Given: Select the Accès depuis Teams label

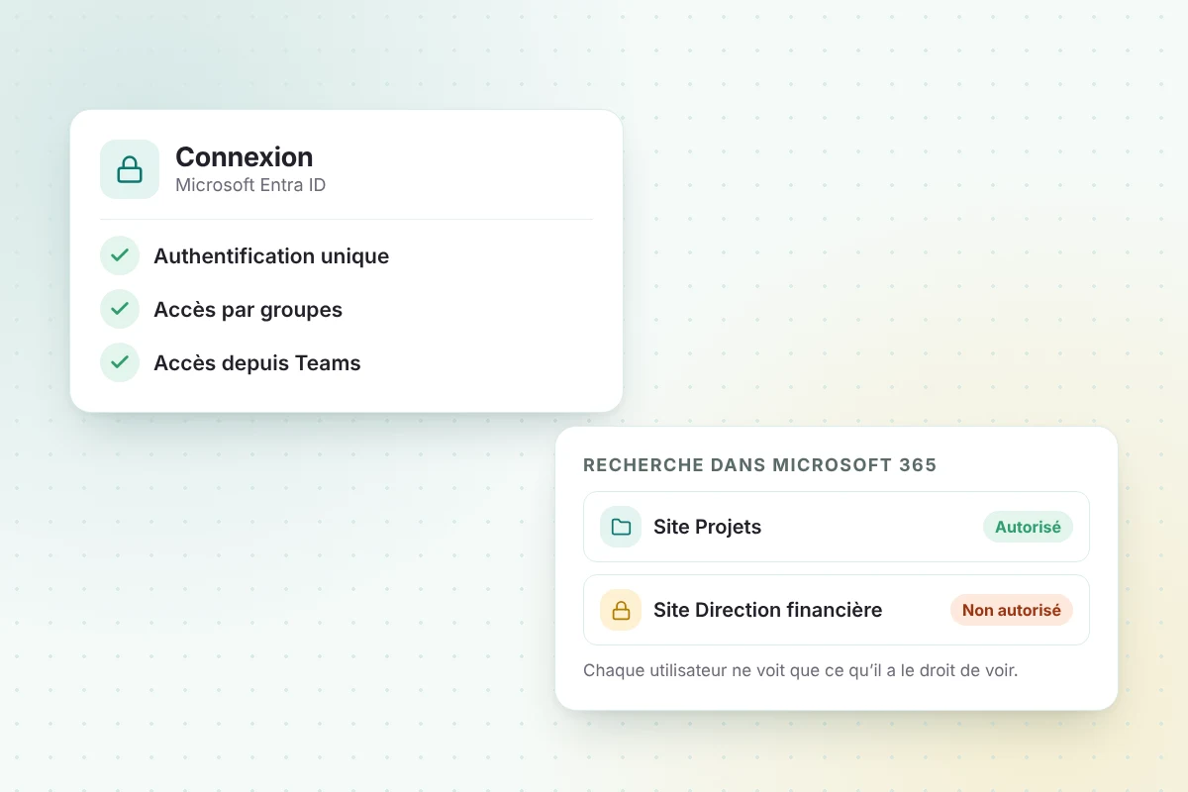Looking at the screenshot, I should (257, 363).
